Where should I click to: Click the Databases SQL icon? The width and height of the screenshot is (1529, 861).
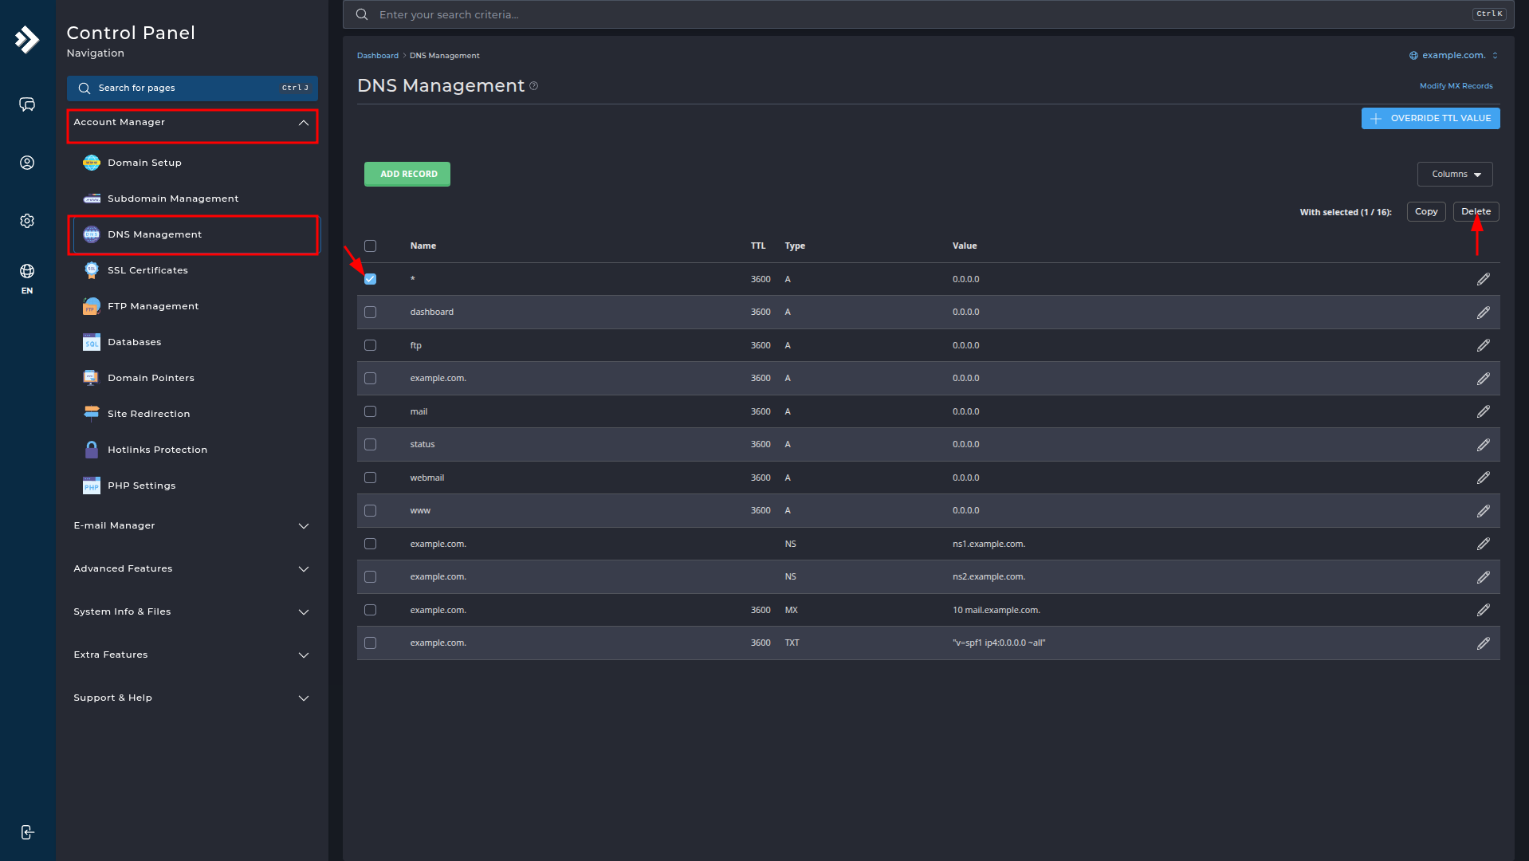pyautogui.click(x=92, y=342)
